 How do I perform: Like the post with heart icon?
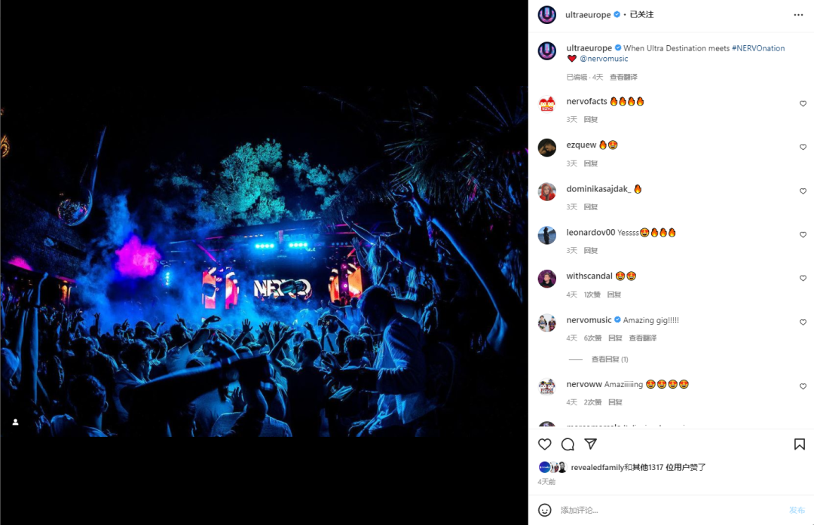(545, 444)
